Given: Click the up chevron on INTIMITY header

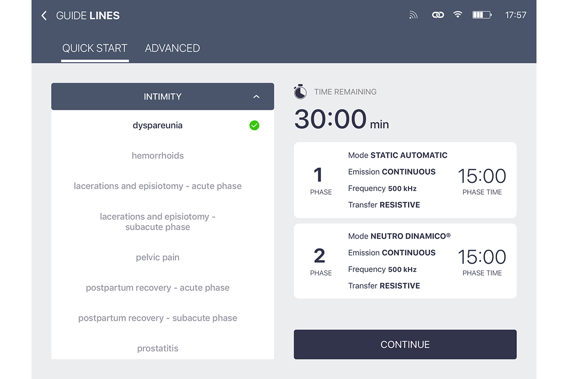Looking at the screenshot, I should coord(257,97).
